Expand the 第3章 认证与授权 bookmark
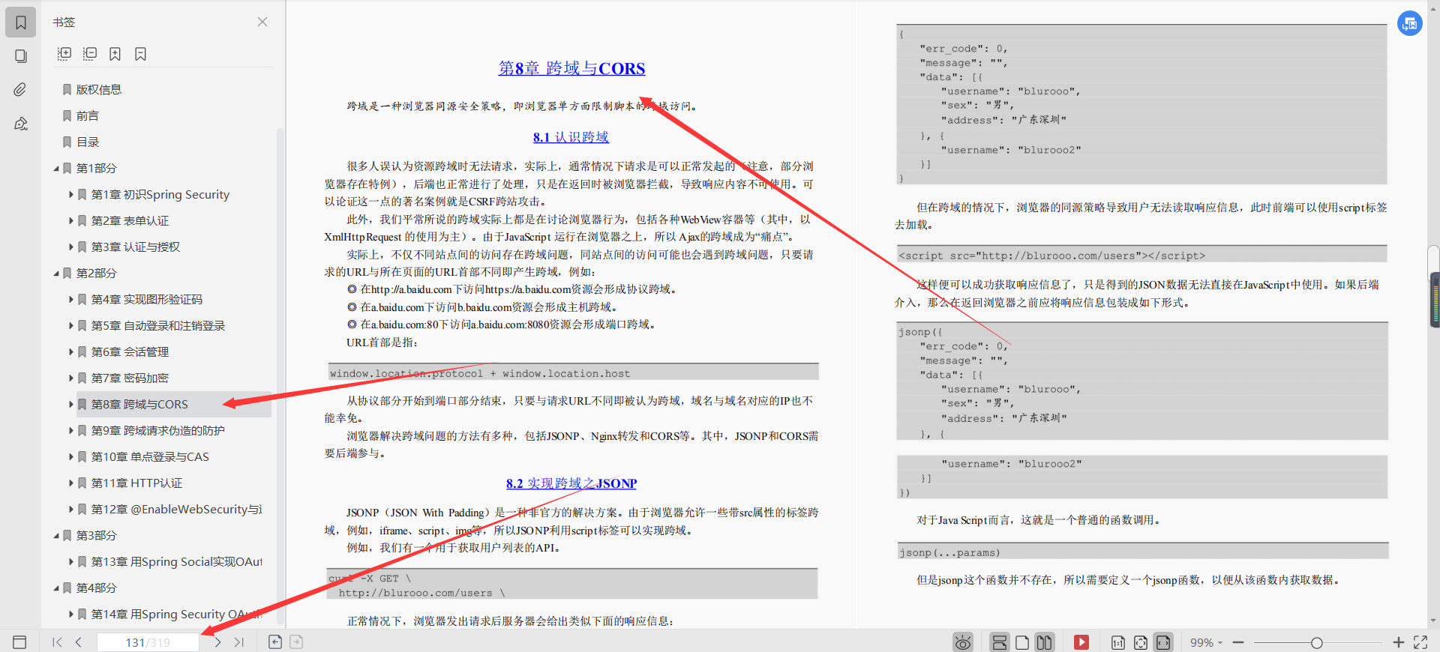 point(71,247)
